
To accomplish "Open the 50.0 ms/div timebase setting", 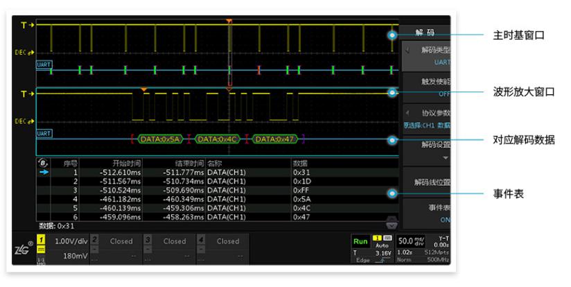I will 411,241.
